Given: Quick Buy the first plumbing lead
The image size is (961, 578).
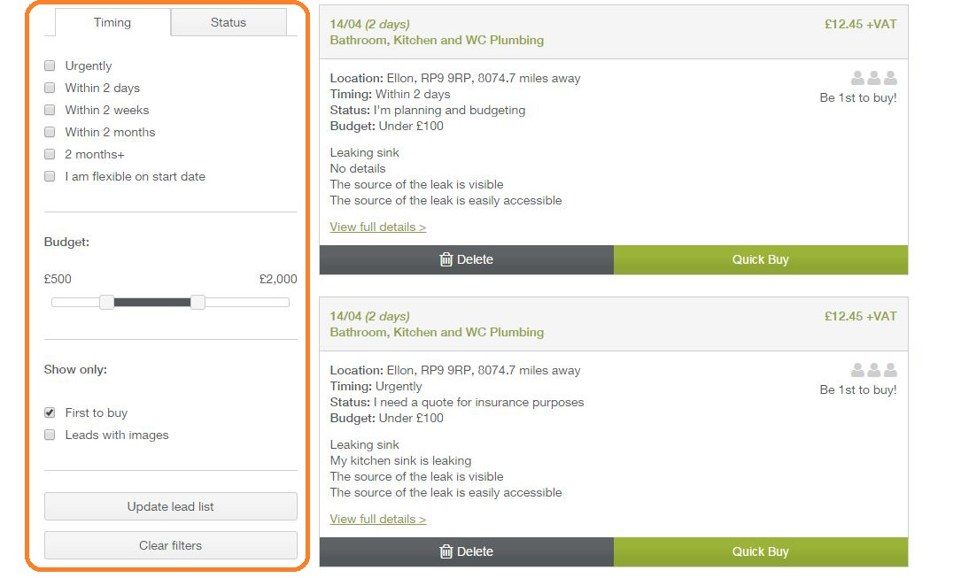Looking at the screenshot, I should pos(761,259).
